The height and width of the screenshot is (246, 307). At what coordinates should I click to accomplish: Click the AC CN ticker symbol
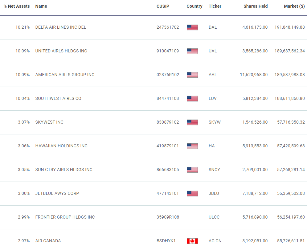tap(215, 241)
